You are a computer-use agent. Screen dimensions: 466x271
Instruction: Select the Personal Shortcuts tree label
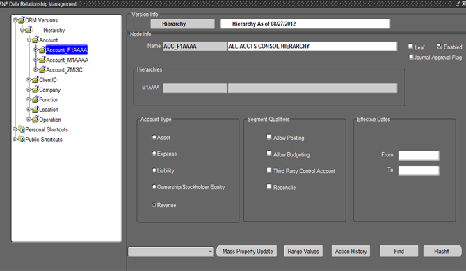pyautogui.click(x=47, y=129)
